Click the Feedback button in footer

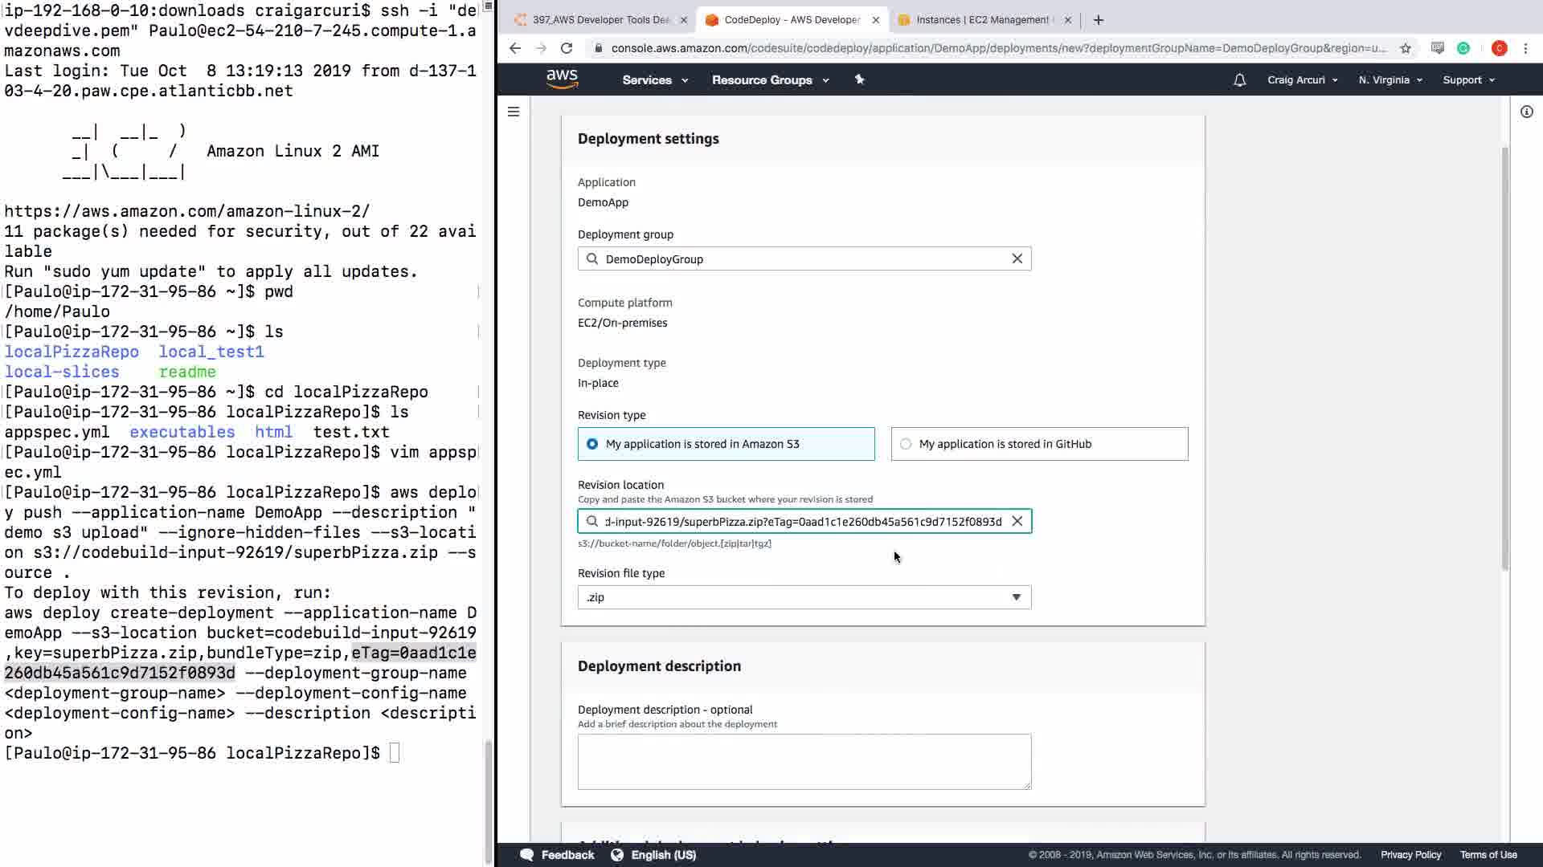coord(558,855)
